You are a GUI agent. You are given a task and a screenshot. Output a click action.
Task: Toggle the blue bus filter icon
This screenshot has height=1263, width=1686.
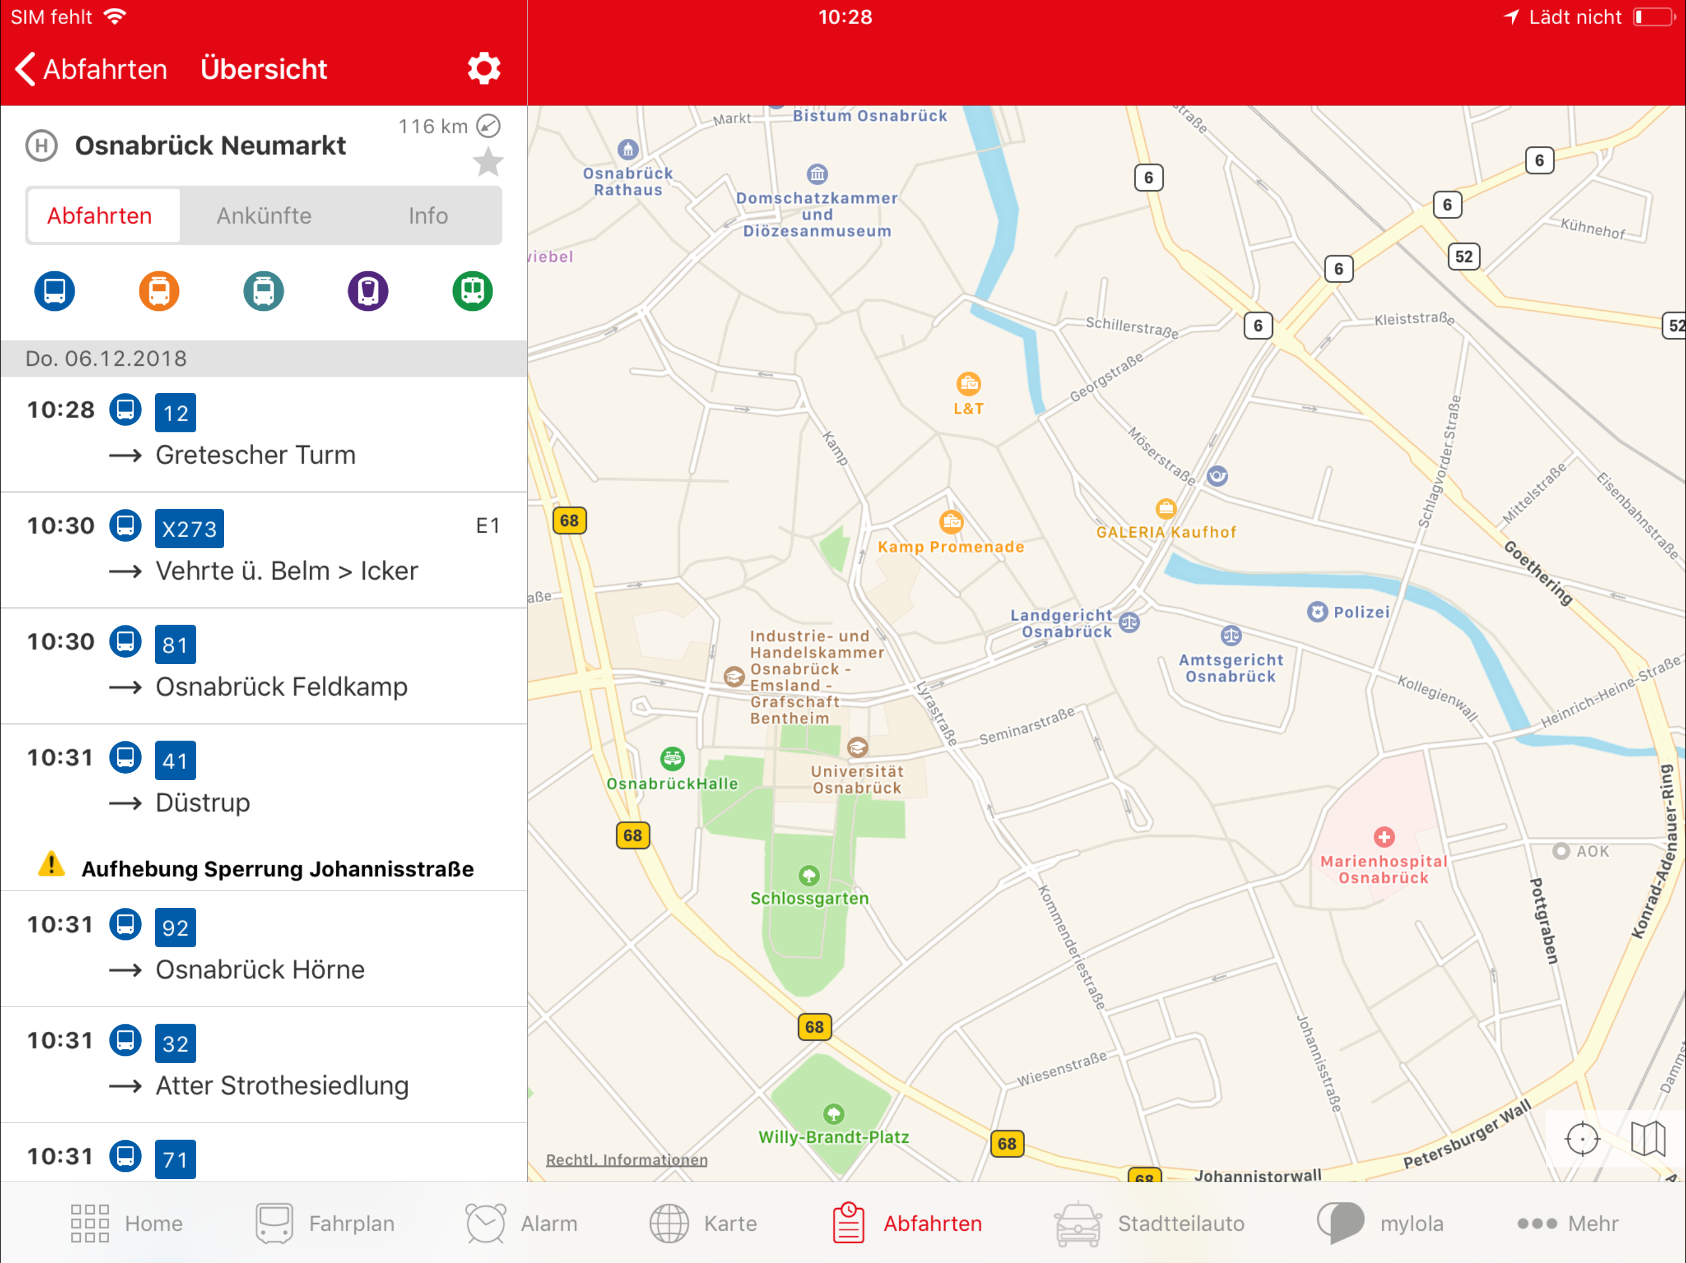pos(55,291)
